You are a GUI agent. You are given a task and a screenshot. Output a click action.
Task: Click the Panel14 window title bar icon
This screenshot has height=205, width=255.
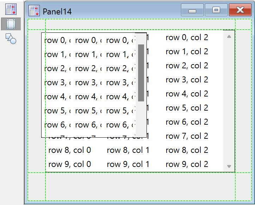(34, 11)
